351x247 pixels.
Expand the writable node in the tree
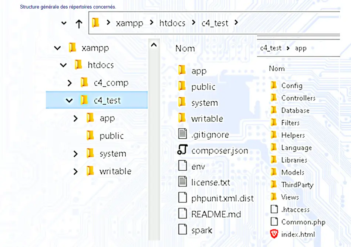tap(76, 171)
